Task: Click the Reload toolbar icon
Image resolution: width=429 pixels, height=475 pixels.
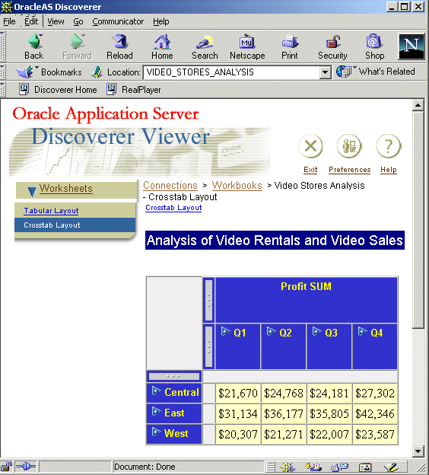Action: (x=120, y=42)
